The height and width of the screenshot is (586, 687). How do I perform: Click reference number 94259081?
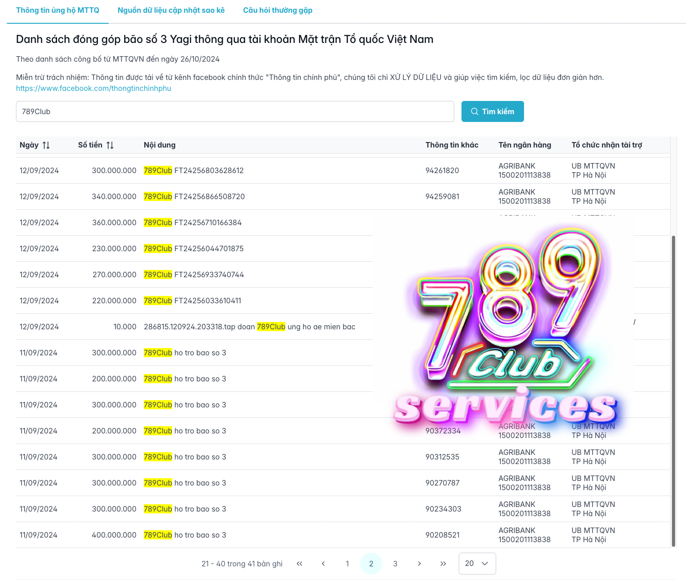442,196
